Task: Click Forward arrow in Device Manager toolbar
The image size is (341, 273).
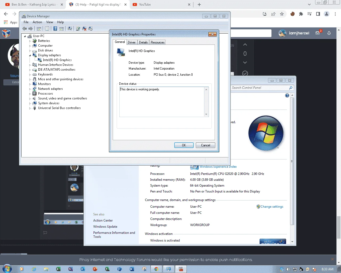Action: [x=31, y=29]
